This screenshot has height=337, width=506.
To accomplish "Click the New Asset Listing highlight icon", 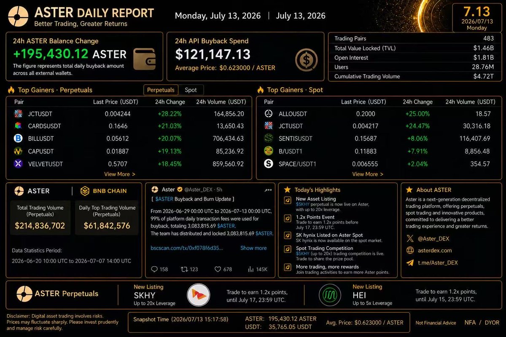I will (x=288, y=201).
